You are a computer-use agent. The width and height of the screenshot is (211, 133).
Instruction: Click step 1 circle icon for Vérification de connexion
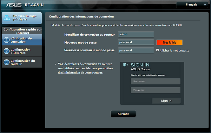[6, 40]
